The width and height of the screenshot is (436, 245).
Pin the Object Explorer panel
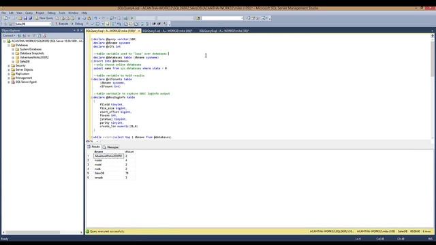tap(78, 30)
